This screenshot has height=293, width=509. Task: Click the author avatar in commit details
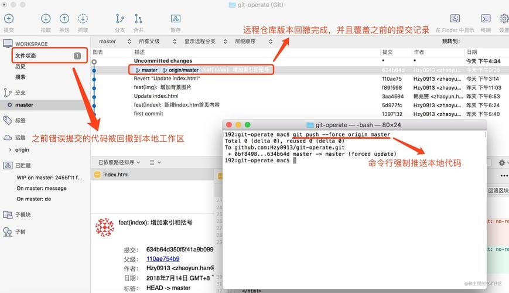pos(104,227)
